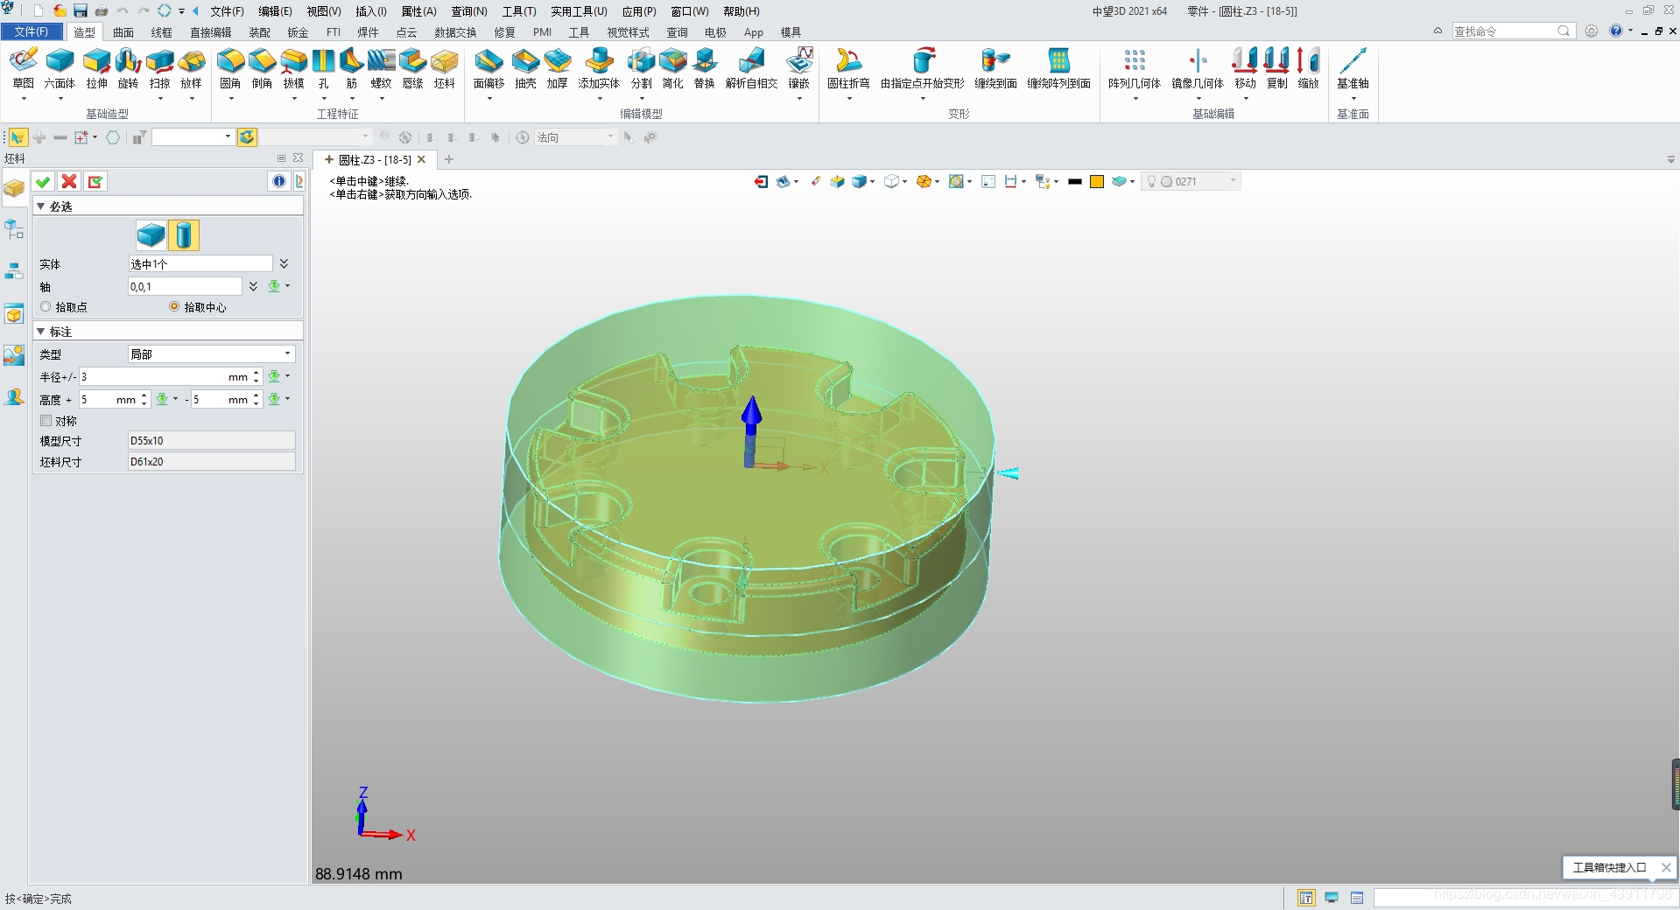Viewport: 1680px width, 910px height.
Task: Choose the 拾取点 radio option
Action: [46, 307]
